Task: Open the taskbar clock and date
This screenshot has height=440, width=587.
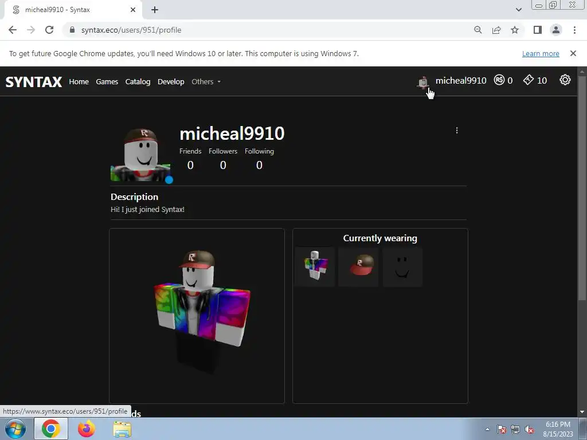Action: (x=558, y=429)
